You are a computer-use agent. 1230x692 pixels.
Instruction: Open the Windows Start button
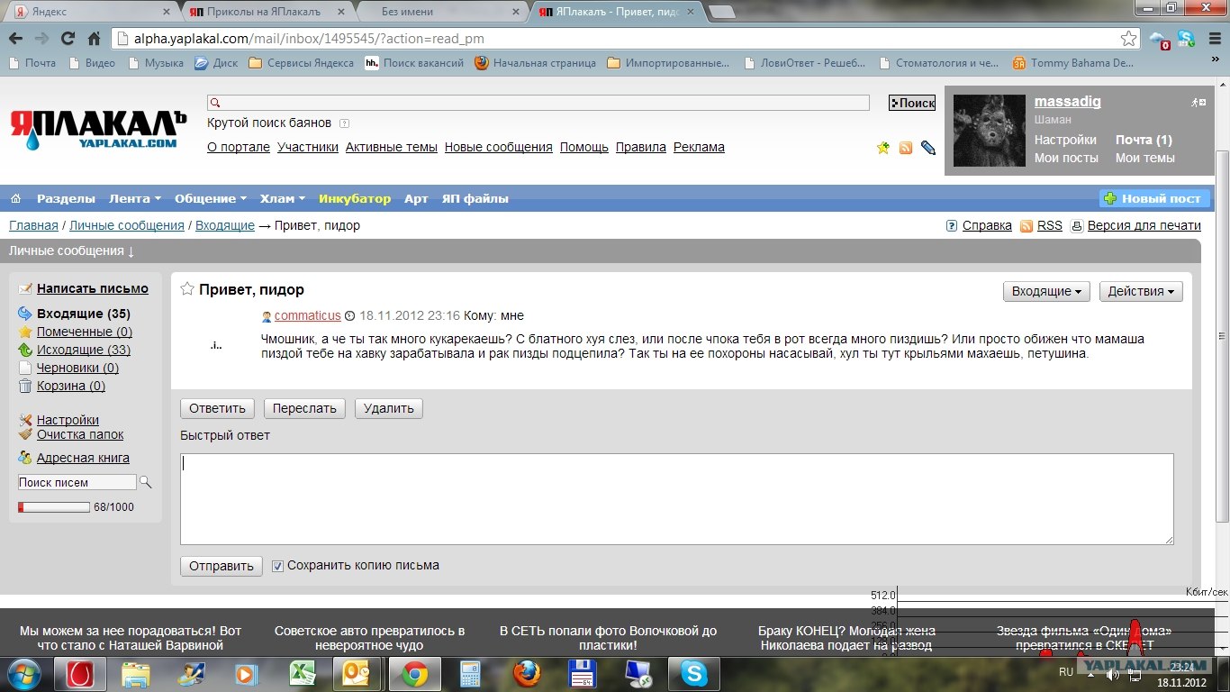pos(23,673)
